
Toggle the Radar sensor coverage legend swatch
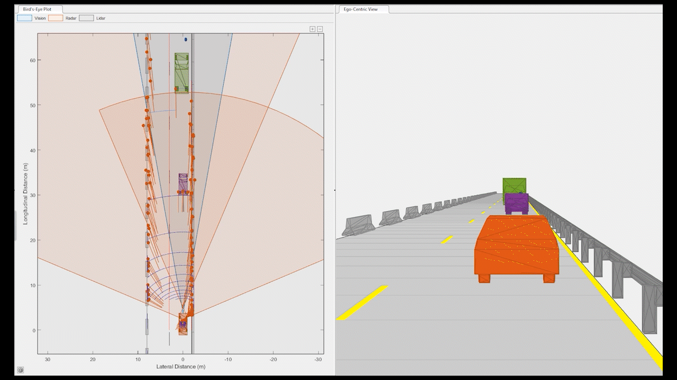click(x=55, y=18)
